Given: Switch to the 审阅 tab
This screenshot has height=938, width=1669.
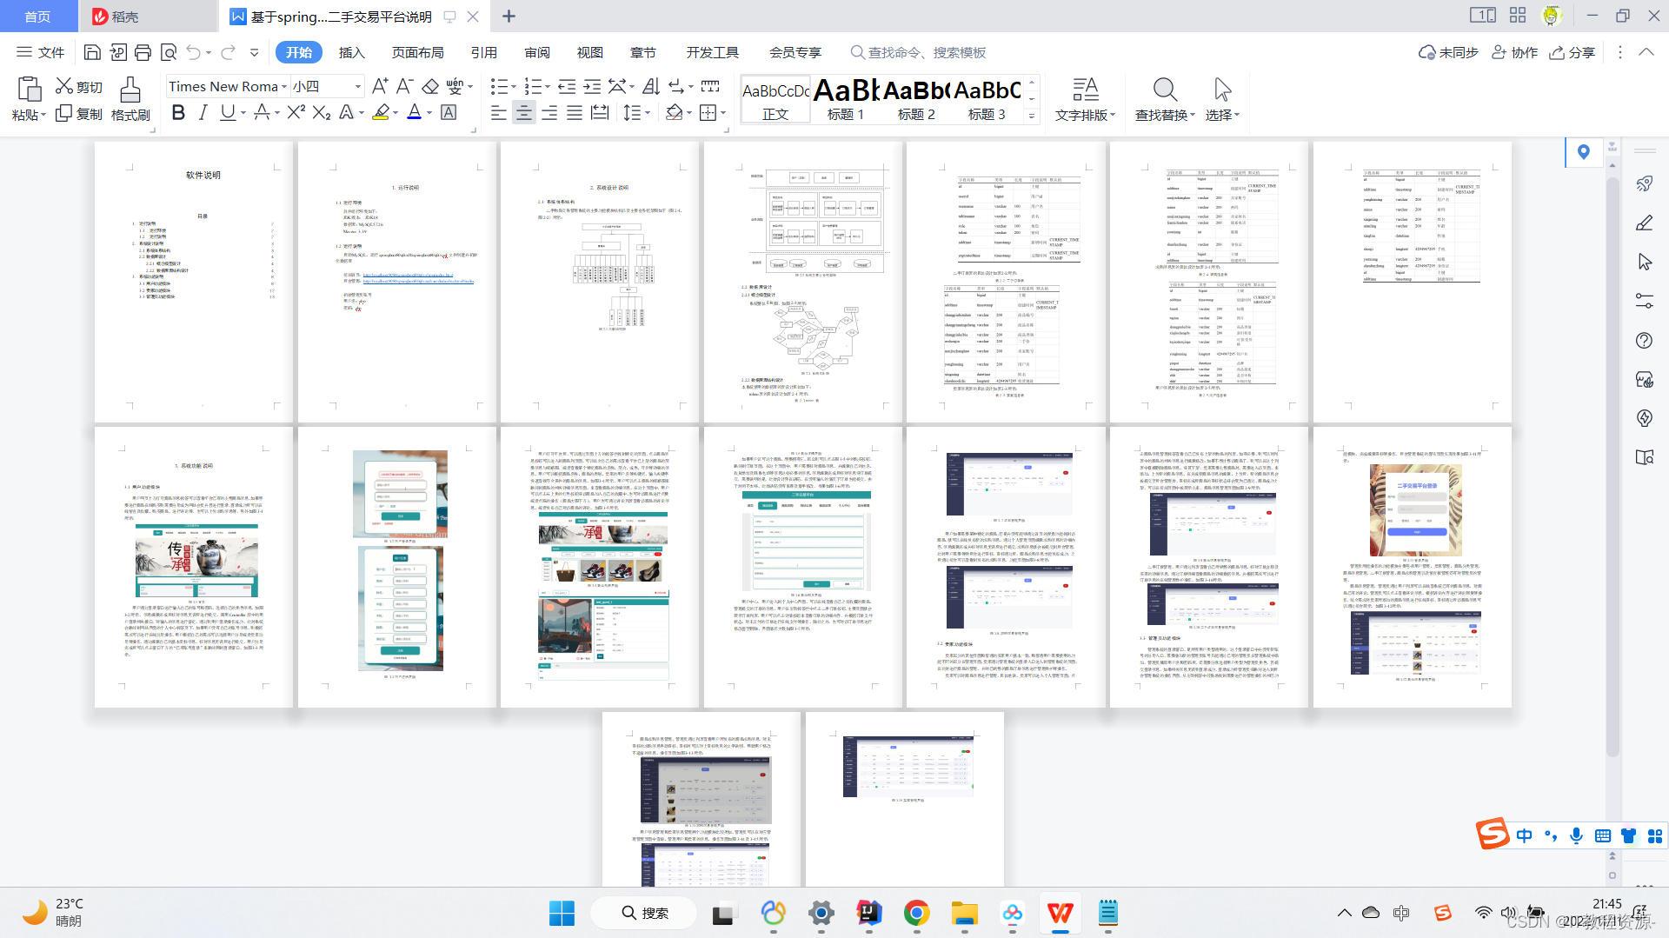Looking at the screenshot, I should pos(537,52).
